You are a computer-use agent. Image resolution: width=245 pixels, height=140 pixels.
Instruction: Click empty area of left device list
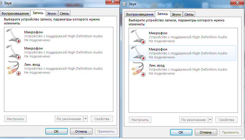click(58, 94)
